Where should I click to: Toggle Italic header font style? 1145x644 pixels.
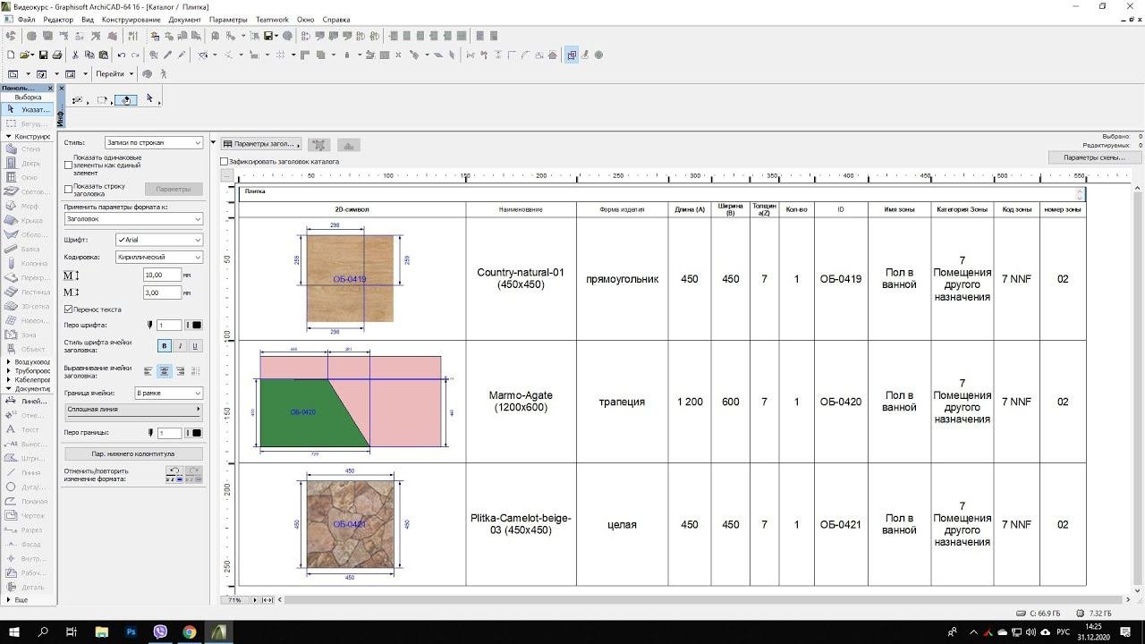coord(180,346)
